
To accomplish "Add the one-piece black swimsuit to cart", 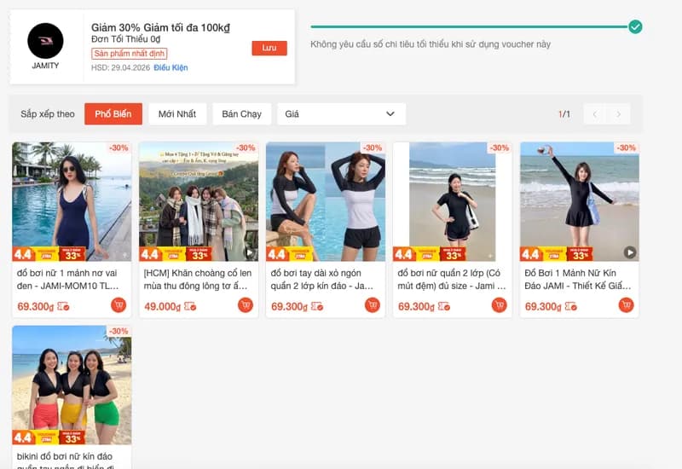I will click(118, 305).
